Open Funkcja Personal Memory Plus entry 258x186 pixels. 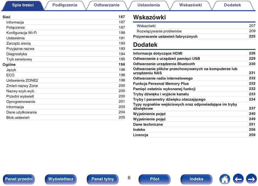point(194,83)
